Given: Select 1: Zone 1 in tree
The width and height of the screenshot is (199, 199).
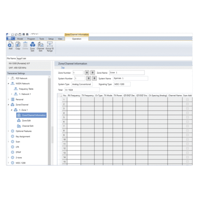Looking at the screenshot, I should [x=23, y=110].
